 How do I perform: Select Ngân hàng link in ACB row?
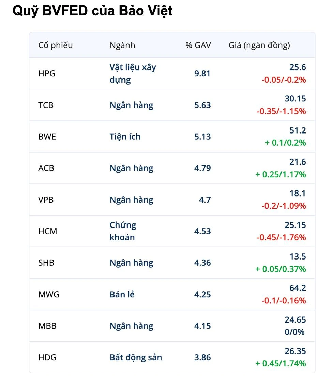click(x=131, y=168)
